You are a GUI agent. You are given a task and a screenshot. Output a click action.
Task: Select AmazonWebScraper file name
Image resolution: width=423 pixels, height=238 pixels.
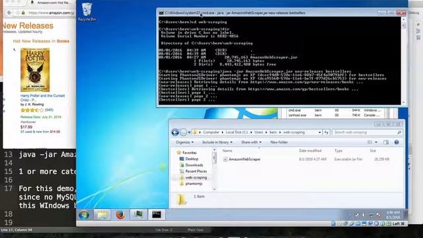coord(245,159)
